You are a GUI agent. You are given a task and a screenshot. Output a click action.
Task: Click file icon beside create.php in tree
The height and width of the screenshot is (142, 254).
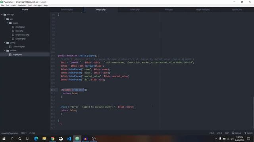point(13,27)
